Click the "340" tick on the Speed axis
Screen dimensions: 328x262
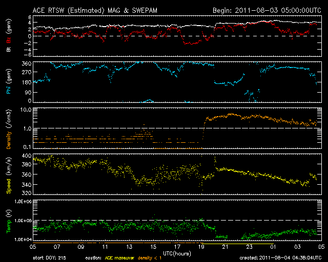point(27,185)
